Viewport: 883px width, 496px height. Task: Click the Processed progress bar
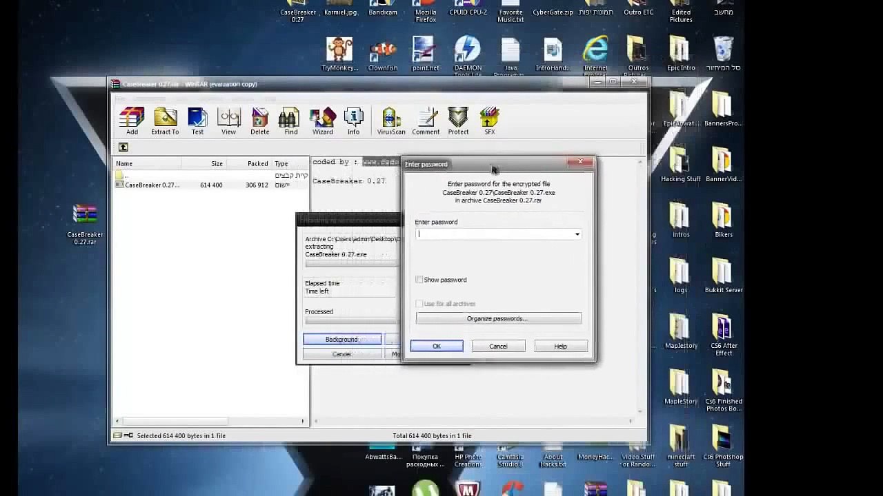[x=352, y=320]
